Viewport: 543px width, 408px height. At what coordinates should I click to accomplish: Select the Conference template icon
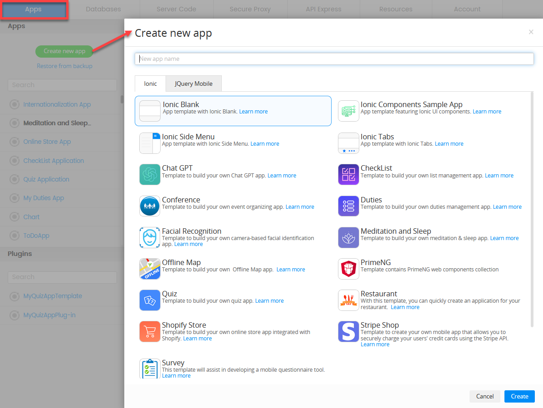pyautogui.click(x=150, y=206)
